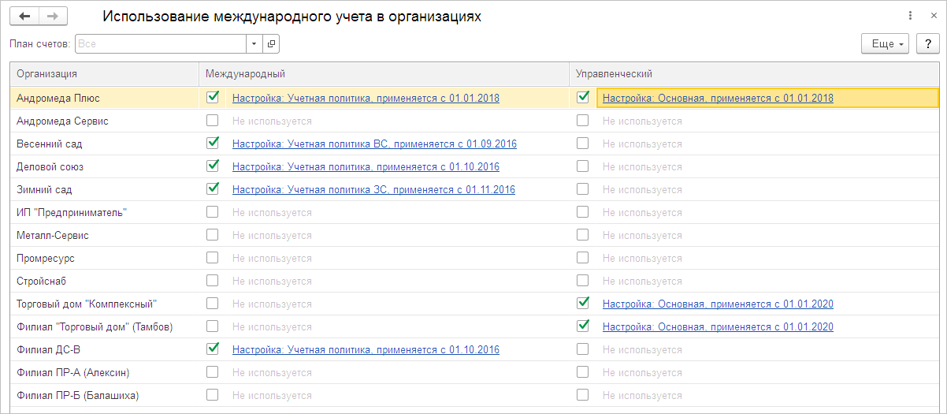Click the Международный column header

pos(382,73)
